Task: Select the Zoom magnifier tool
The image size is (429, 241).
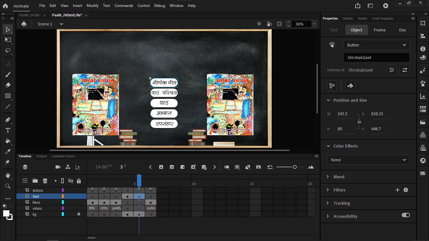Action: click(8, 186)
